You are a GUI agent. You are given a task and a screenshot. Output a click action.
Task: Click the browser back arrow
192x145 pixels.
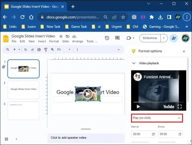5,17
